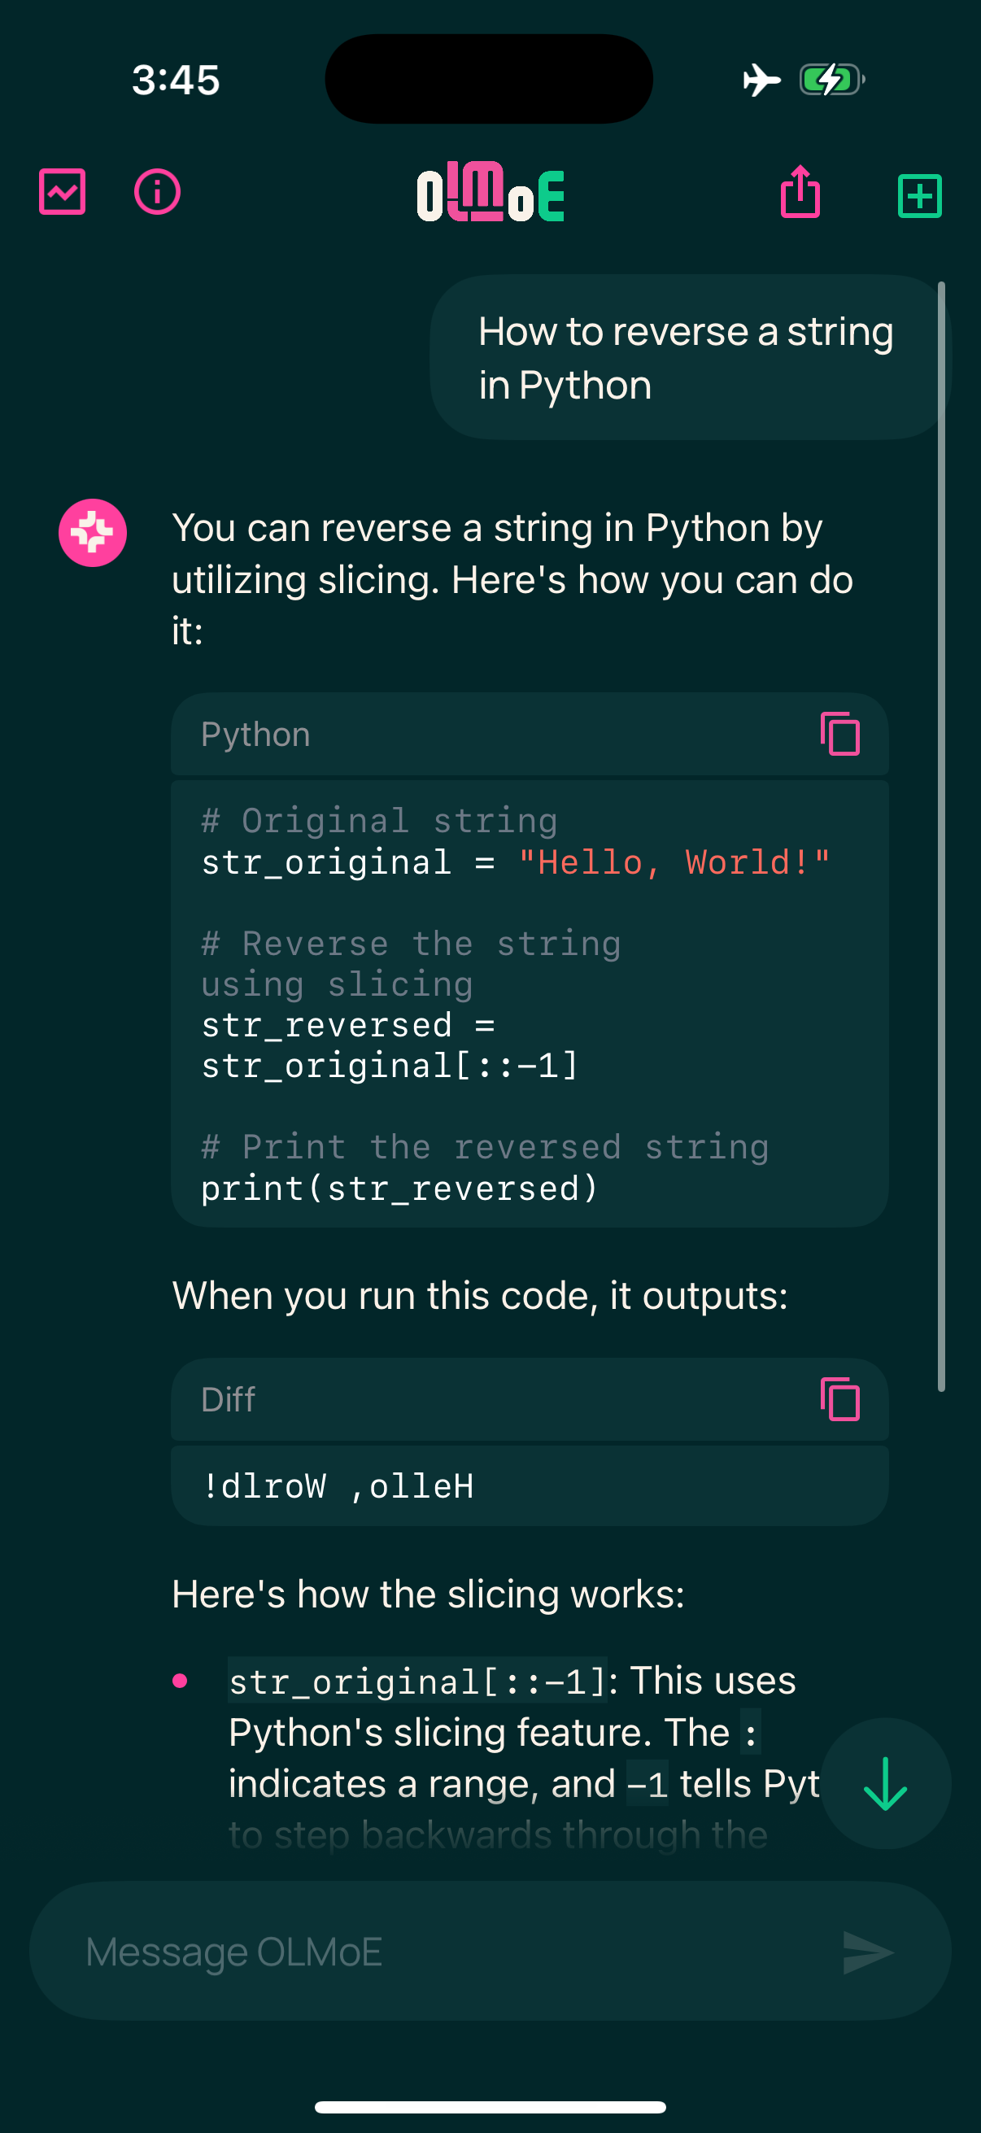Screen dimensions: 981x2133
Task: Select the Python code block label
Action: click(255, 735)
